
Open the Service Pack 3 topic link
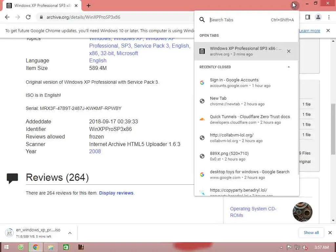pyautogui.click(x=152, y=46)
